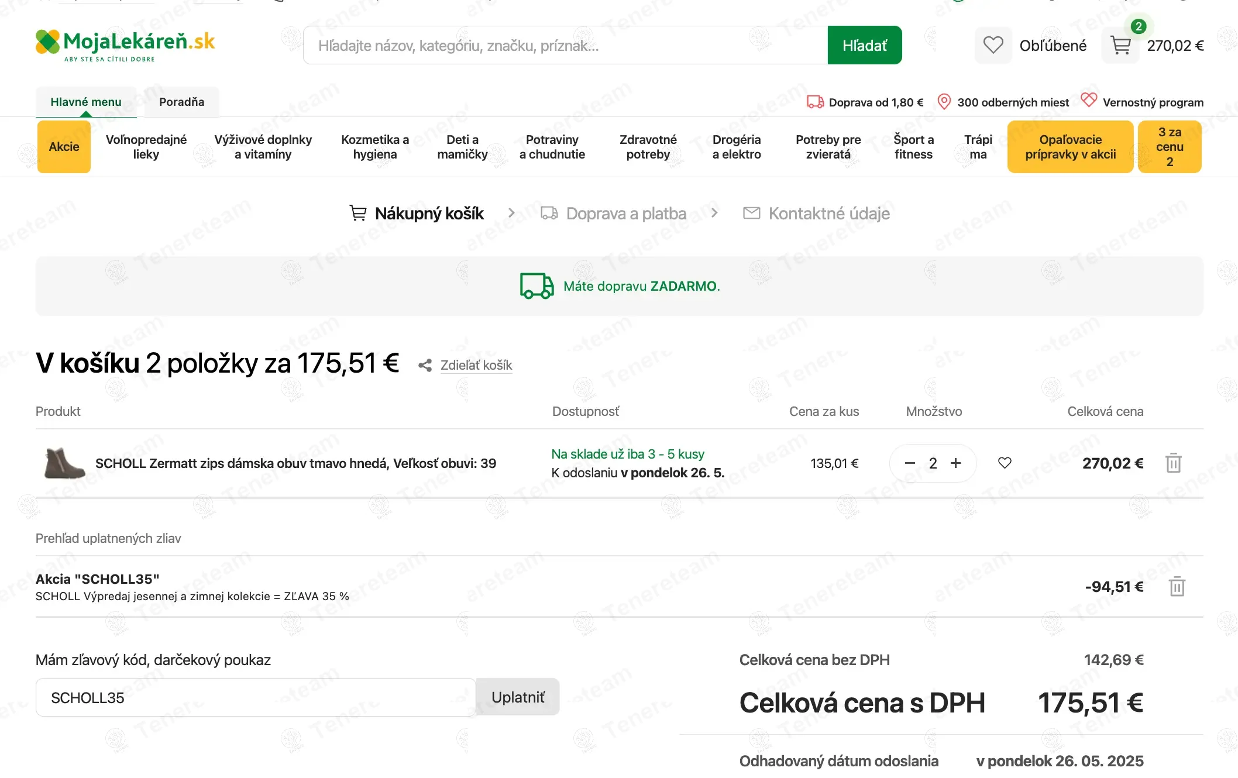This screenshot has height=778, width=1238.
Task: Click the unit price 135,01 €
Action: [834, 463]
